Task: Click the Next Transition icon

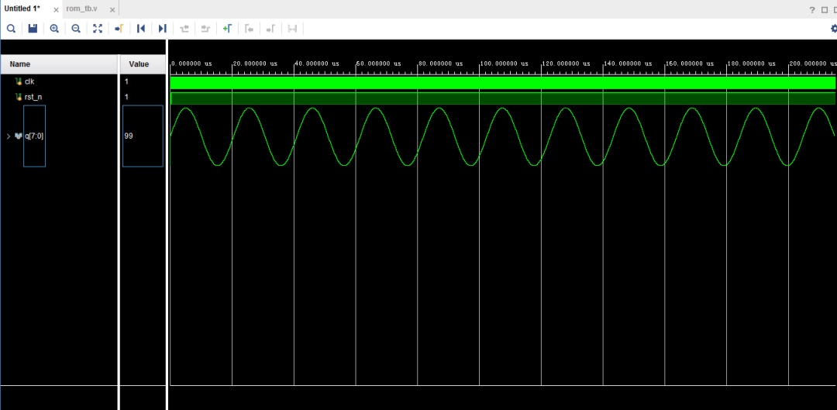Action: [205, 29]
